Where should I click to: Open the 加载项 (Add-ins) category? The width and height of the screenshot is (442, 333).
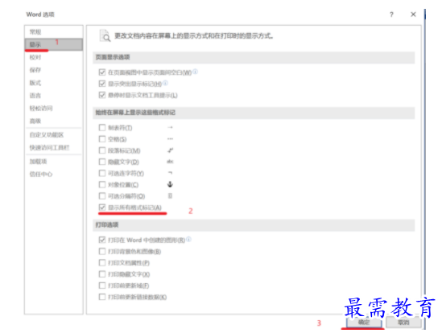point(54,162)
